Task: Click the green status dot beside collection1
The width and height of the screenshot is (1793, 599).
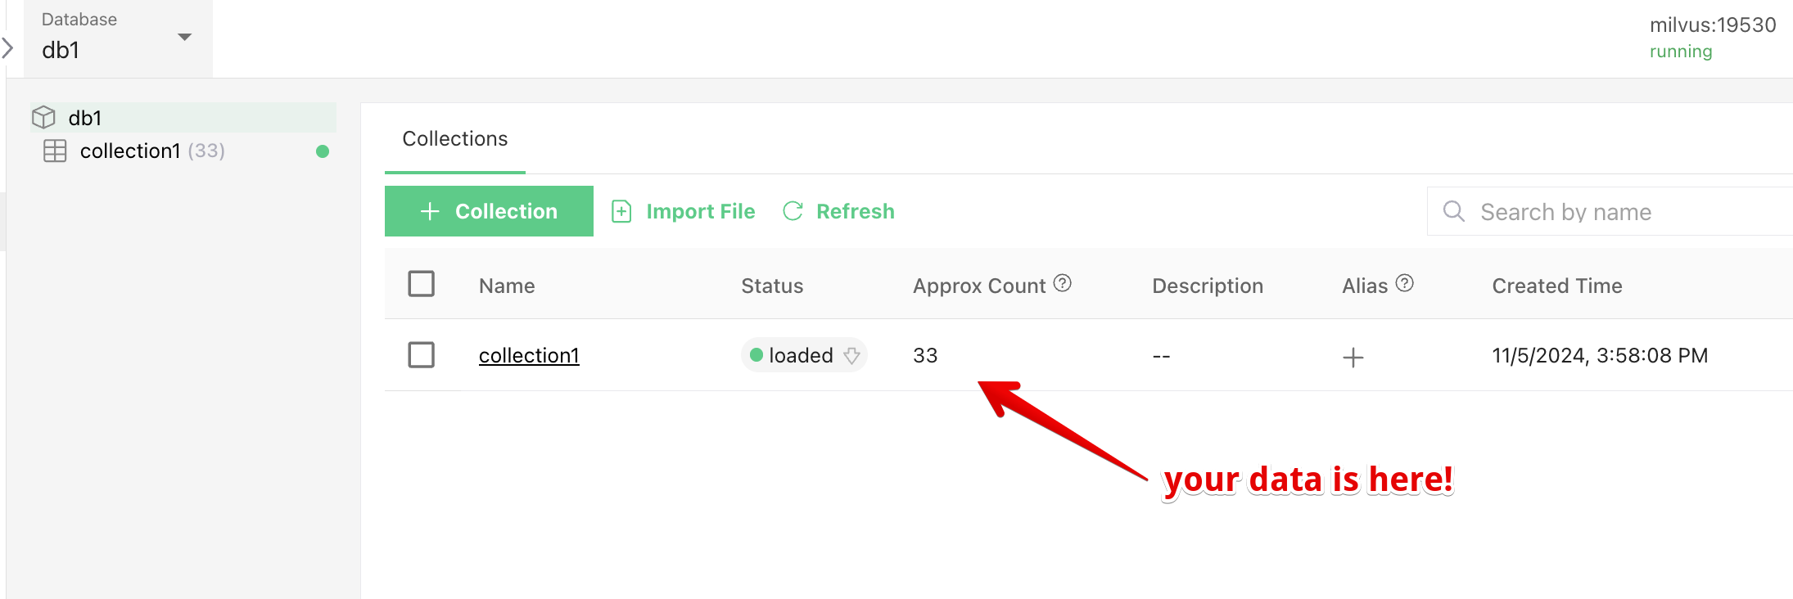Action: [323, 151]
